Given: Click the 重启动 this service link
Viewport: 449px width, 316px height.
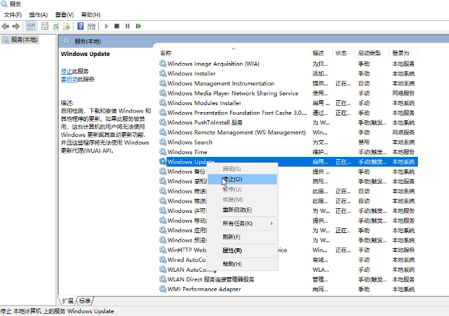Looking at the screenshot, I should (69, 79).
